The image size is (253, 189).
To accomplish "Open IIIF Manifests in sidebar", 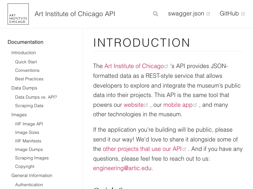I will (x=28, y=141).
